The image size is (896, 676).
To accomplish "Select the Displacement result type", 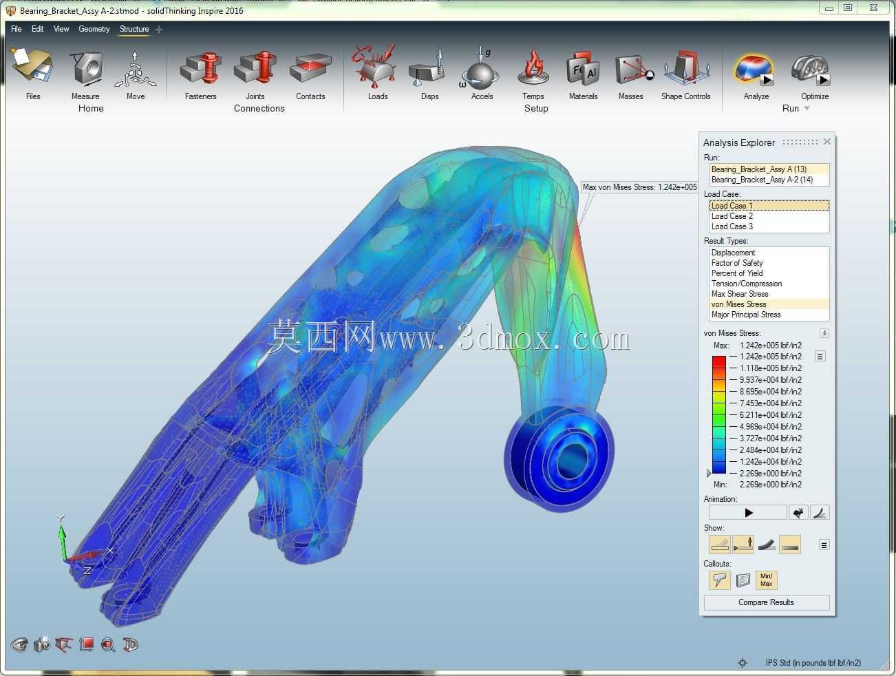I will 769,253.
